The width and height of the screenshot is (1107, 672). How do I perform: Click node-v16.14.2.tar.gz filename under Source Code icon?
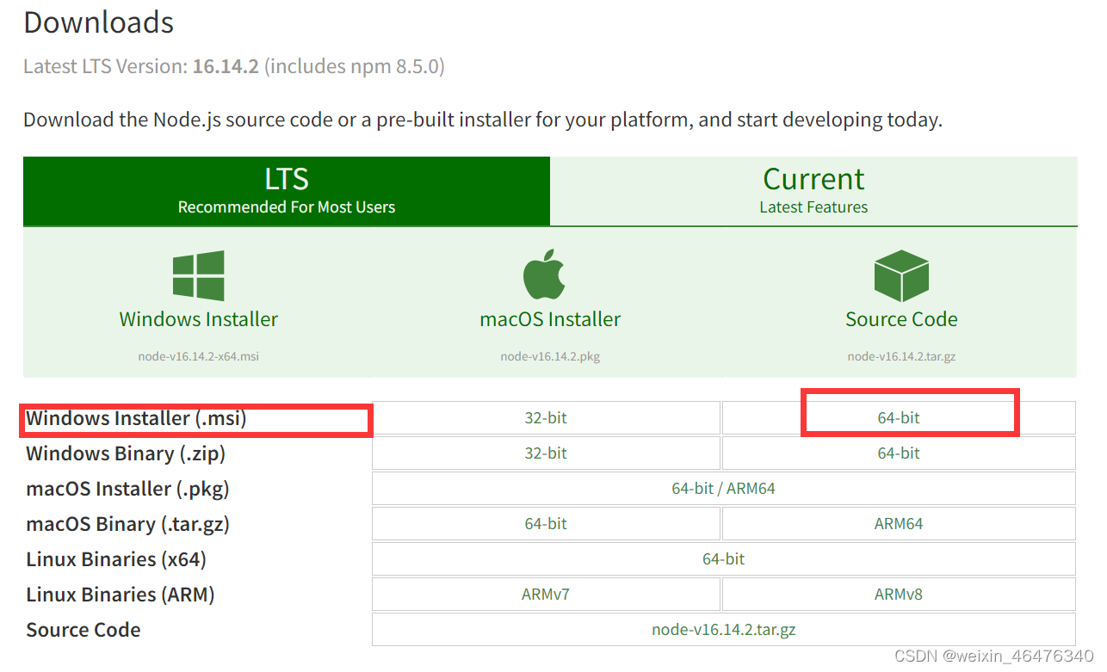pos(901,356)
